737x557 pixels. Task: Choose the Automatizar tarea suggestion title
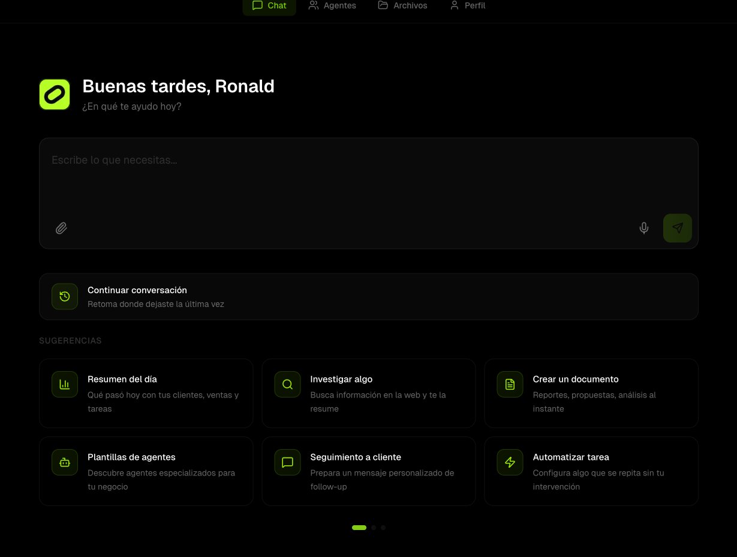(571, 457)
